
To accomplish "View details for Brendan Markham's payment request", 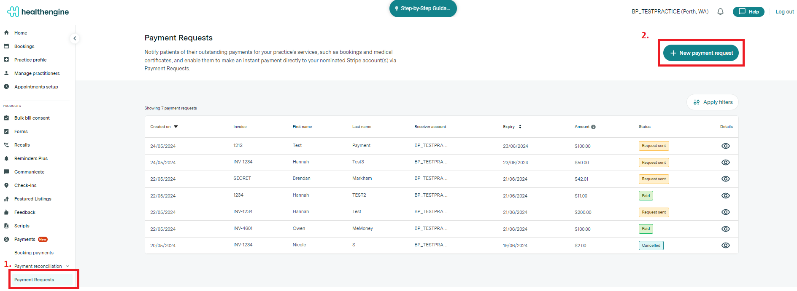I will (725, 179).
